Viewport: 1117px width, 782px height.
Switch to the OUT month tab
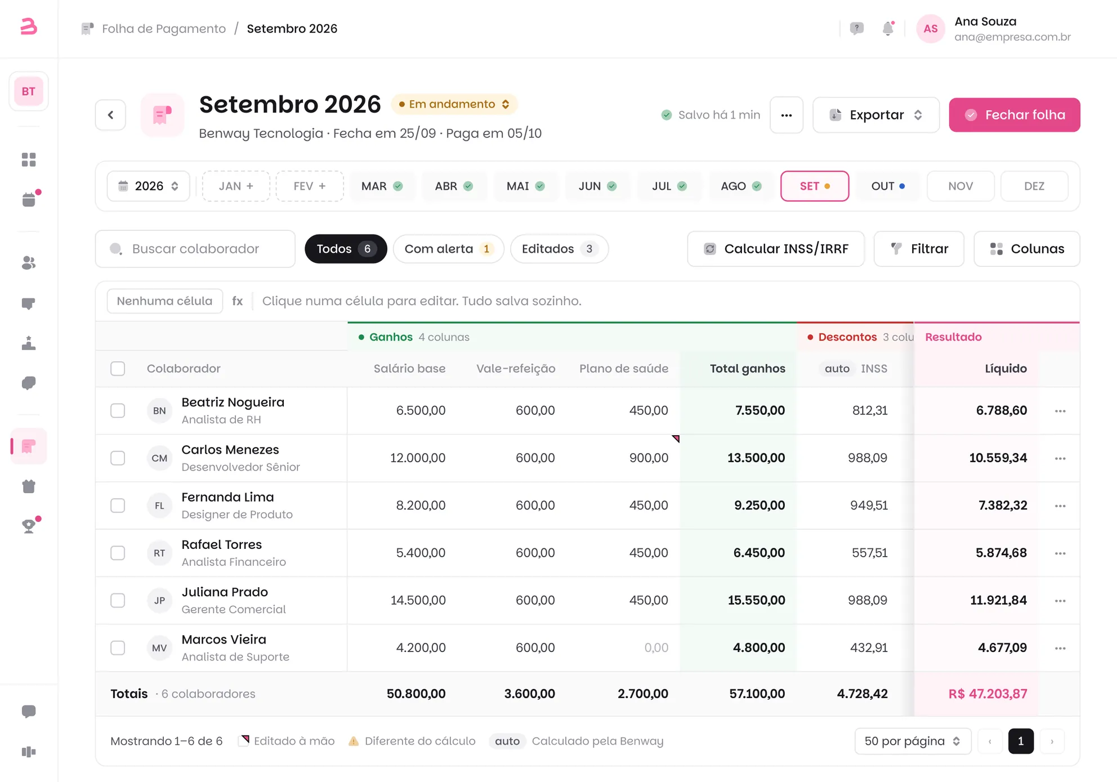click(x=888, y=186)
